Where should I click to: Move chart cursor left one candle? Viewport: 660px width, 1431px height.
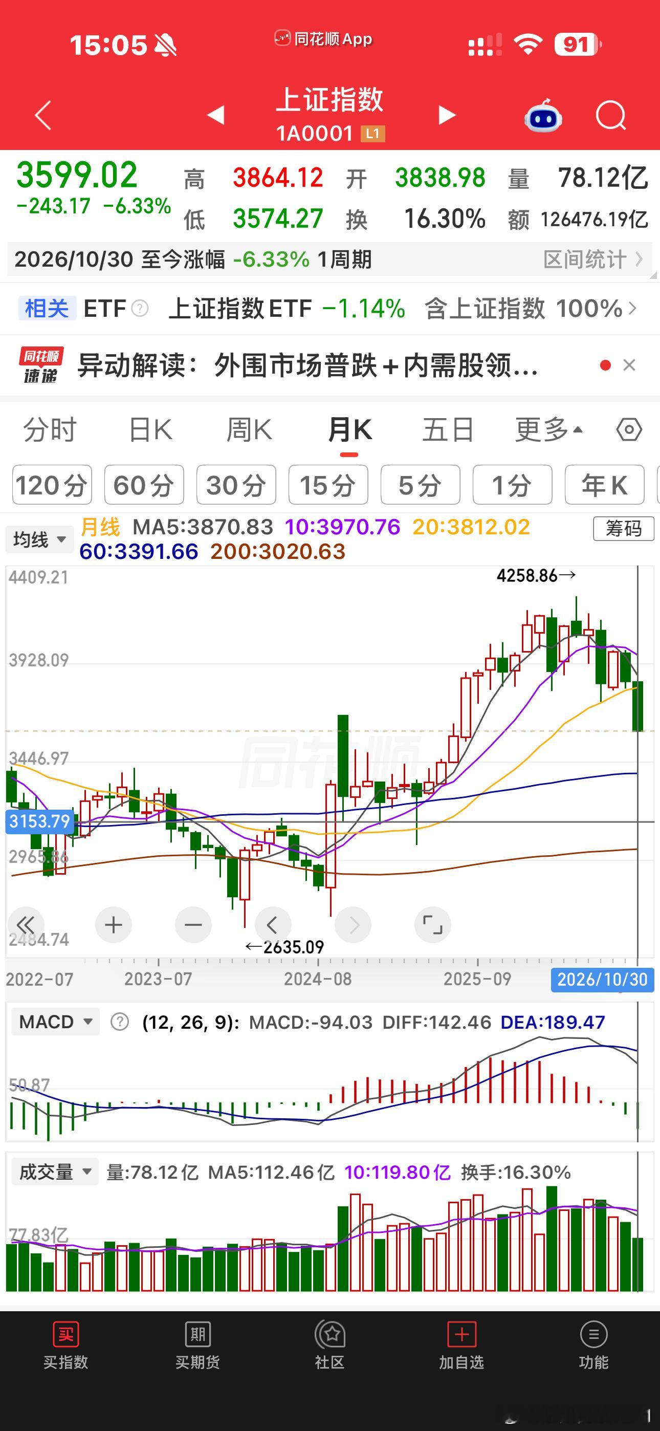[273, 925]
